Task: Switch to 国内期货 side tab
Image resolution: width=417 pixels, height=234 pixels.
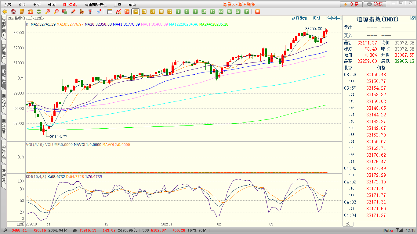Action: click(x=4, y=52)
